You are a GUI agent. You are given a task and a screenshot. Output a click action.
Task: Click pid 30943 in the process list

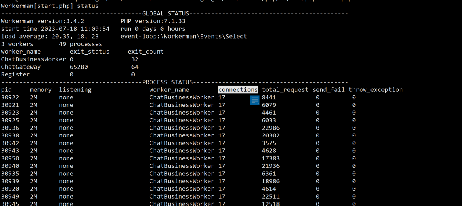pyautogui.click(x=10, y=151)
